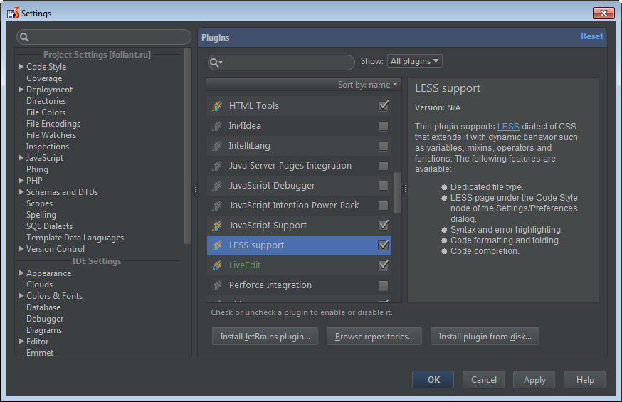The height and width of the screenshot is (402, 622).
Task: Click the JavaScript Debugger plugin icon
Action: point(217,186)
